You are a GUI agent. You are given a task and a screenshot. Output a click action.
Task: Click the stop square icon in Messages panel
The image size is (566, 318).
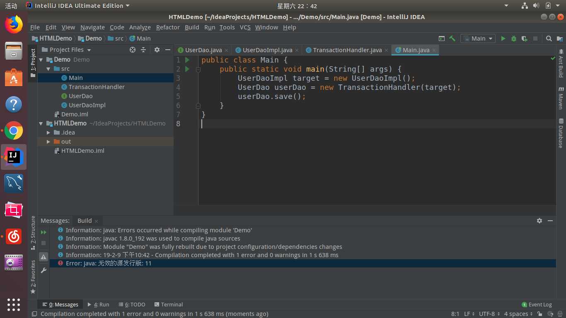44,243
